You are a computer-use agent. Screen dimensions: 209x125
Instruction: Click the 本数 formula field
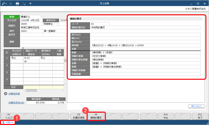click(145, 49)
